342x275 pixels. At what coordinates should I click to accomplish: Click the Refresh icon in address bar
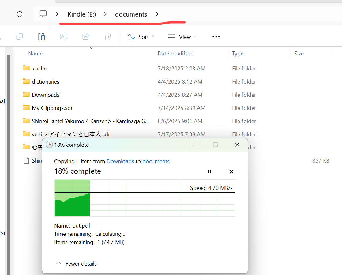tap(20, 14)
